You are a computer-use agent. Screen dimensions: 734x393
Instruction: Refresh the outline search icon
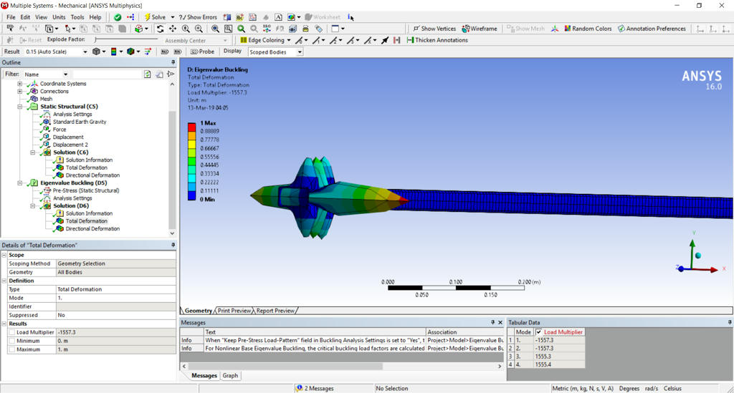[148, 74]
